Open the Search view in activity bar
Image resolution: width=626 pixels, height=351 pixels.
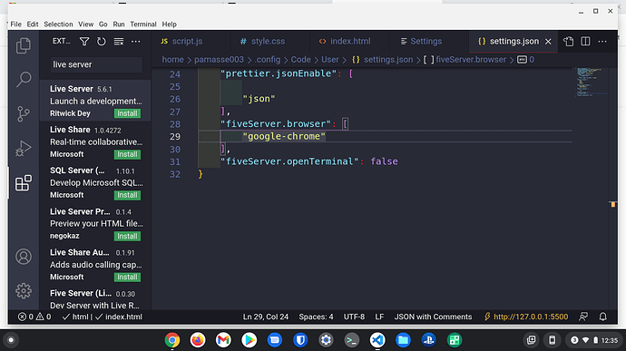pyautogui.click(x=24, y=79)
